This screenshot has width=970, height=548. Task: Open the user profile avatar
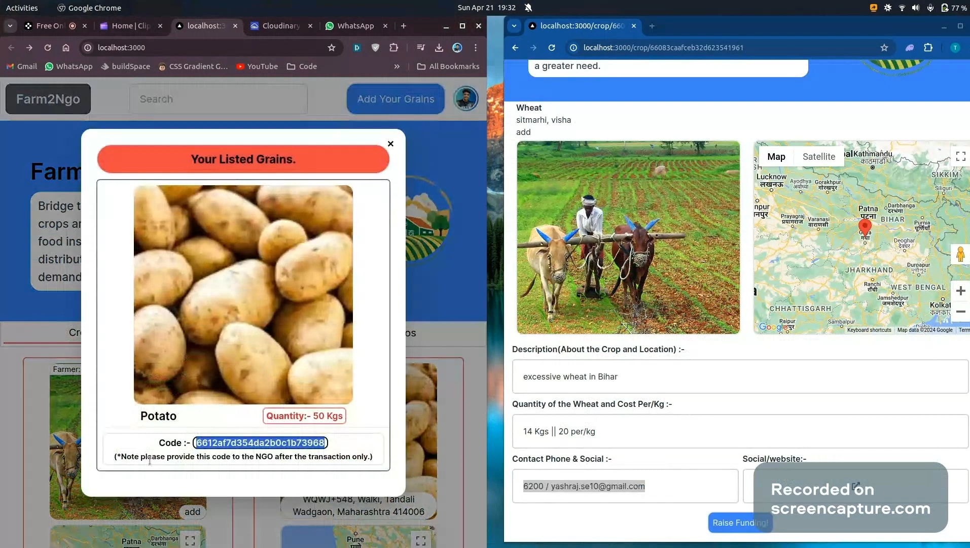click(465, 99)
